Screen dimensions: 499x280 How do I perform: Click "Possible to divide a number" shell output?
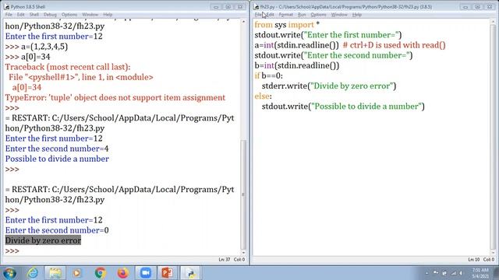[57, 159]
